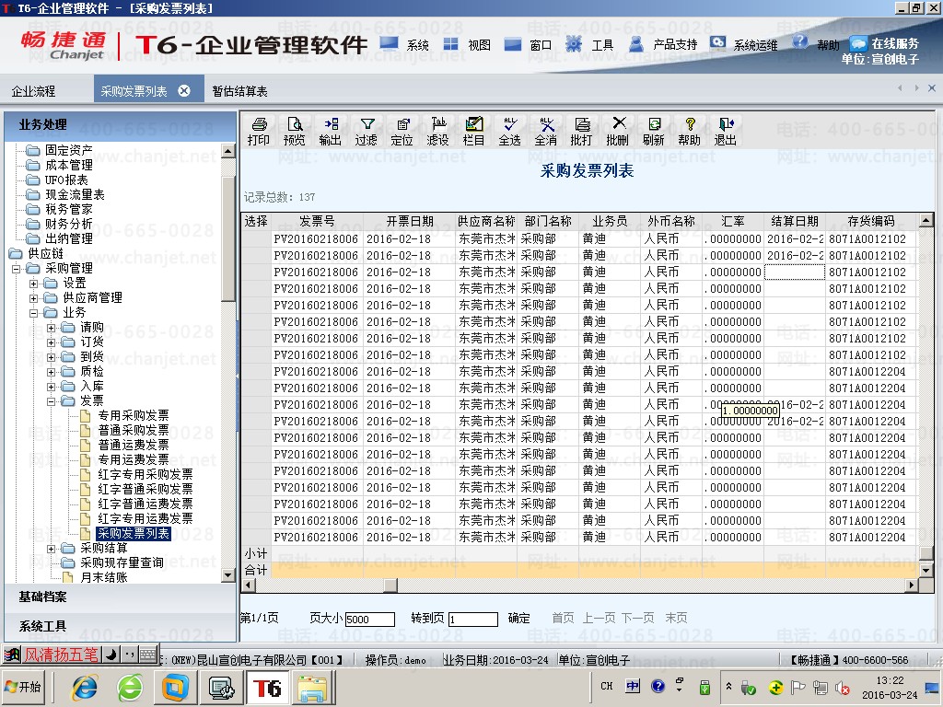Open the 窗口 menu
The image size is (943, 707).
click(529, 44)
